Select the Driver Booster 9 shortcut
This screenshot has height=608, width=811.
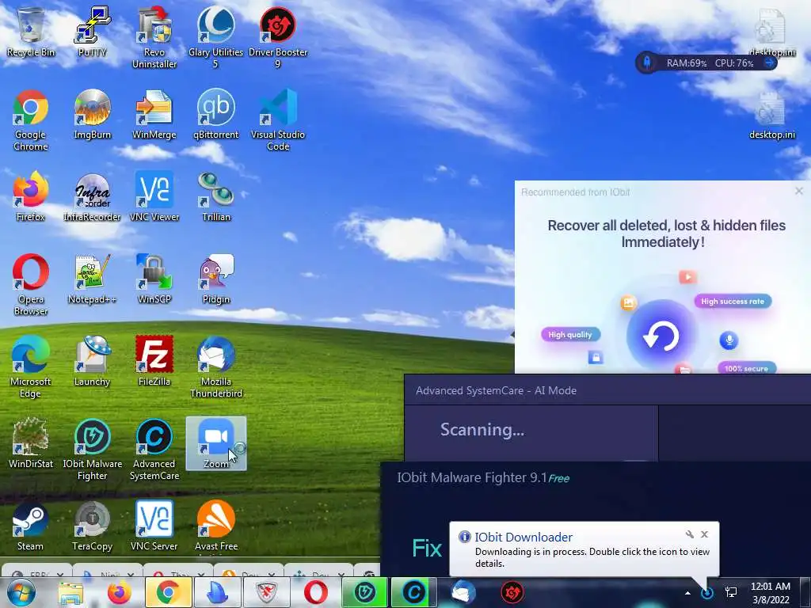278,37
